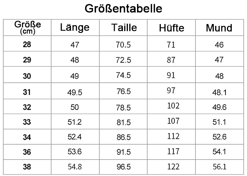Click the Taille value 70.5 cell
The width and height of the screenshot is (247, 176).
(x=123, y=45)
